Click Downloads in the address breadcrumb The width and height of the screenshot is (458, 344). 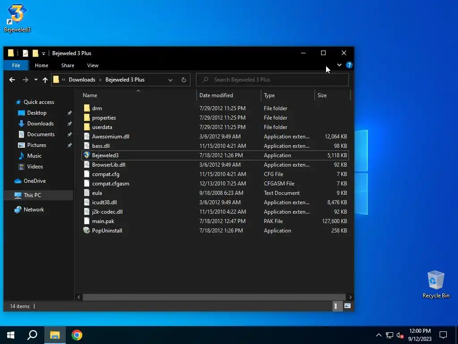point(82,80)
